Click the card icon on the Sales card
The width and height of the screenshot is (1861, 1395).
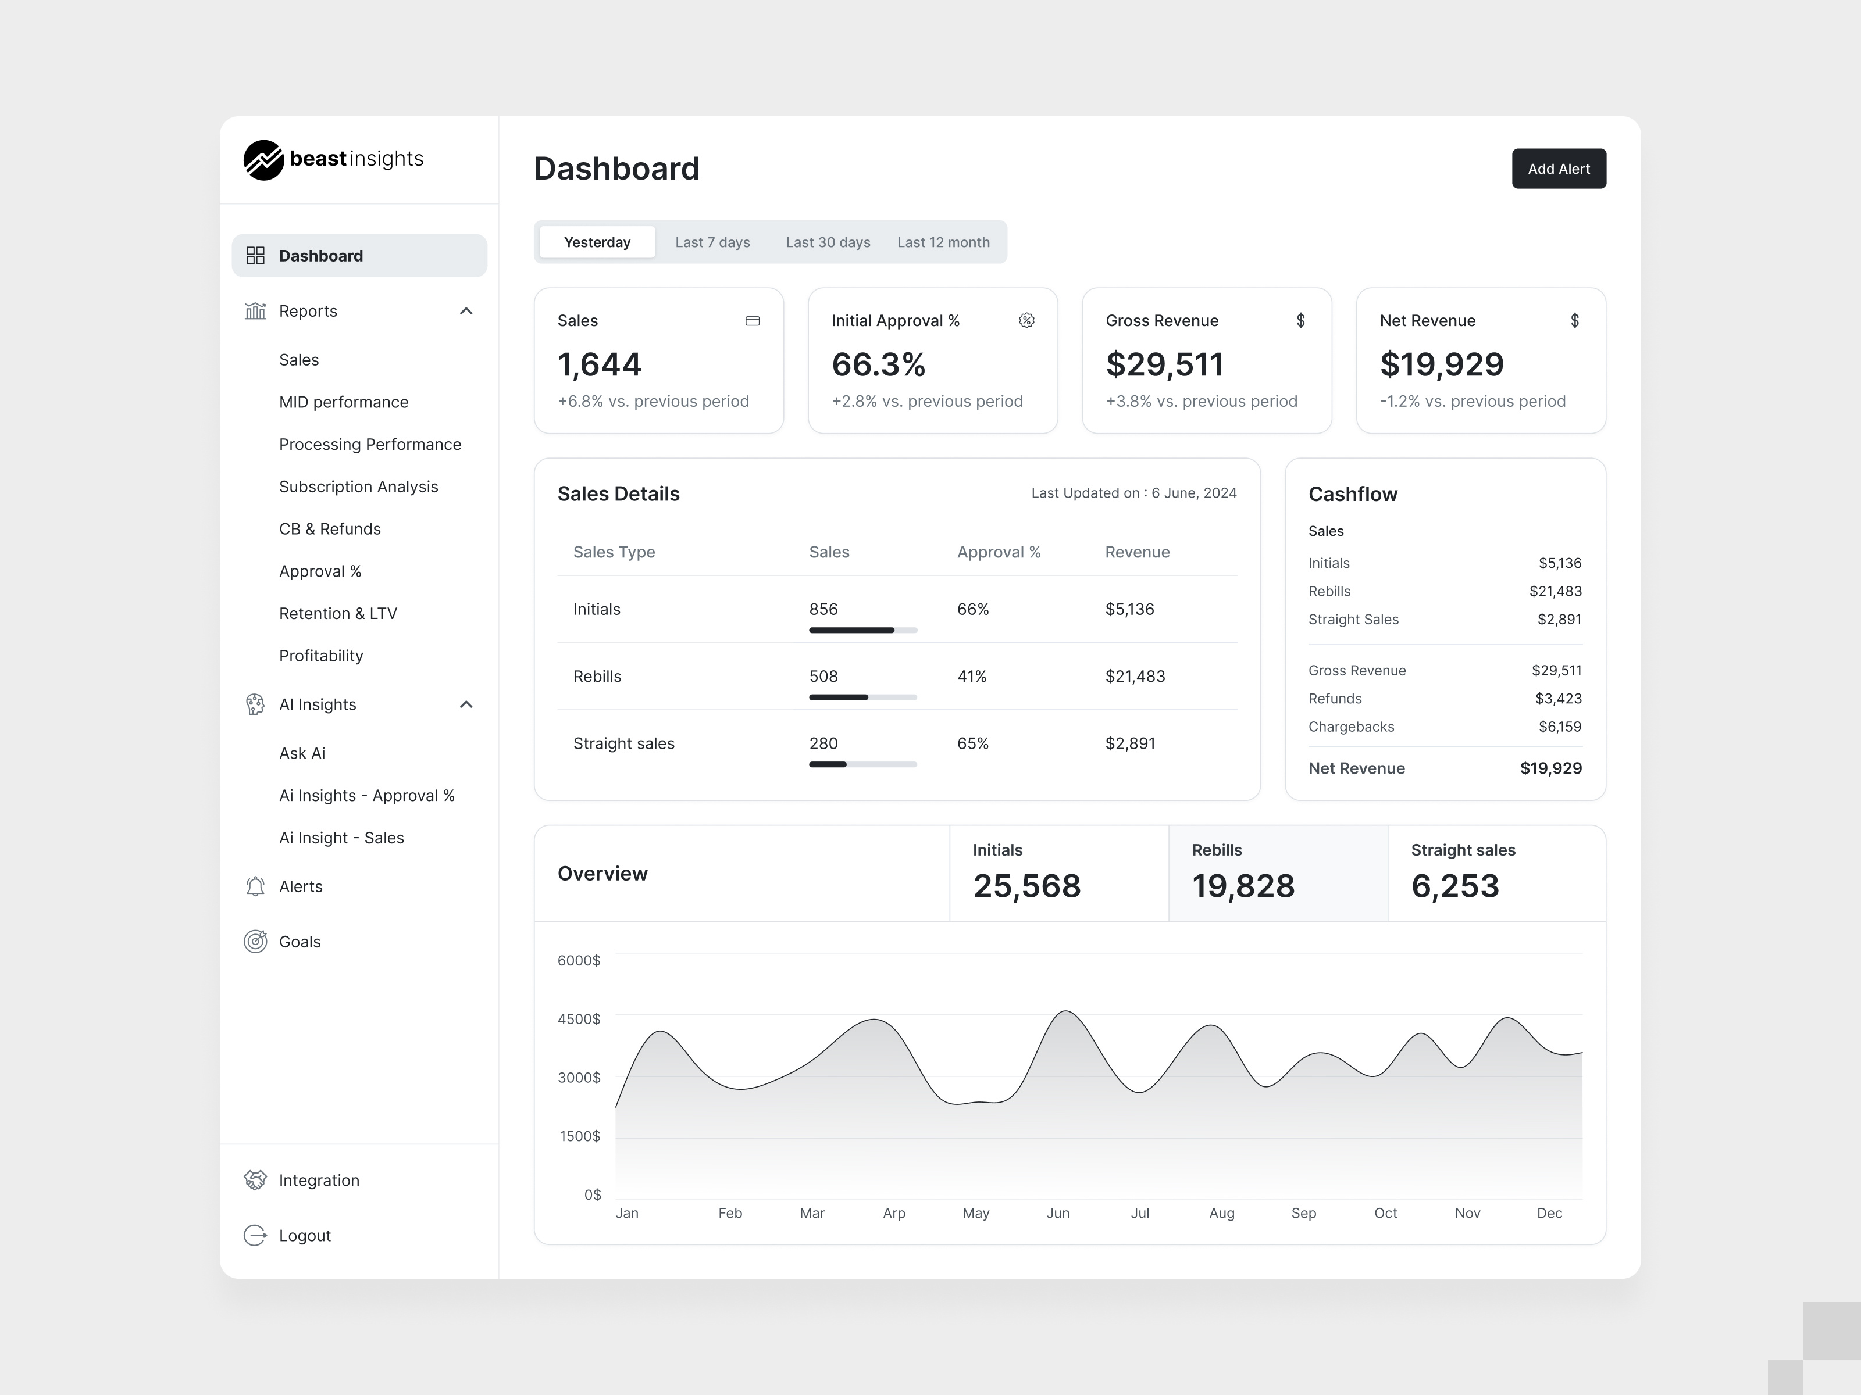(x=753, y=320)
